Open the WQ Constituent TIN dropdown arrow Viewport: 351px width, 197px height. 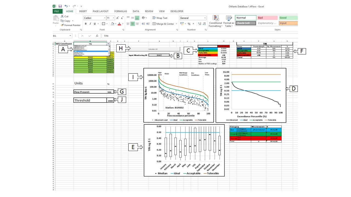tap(109, 44)
